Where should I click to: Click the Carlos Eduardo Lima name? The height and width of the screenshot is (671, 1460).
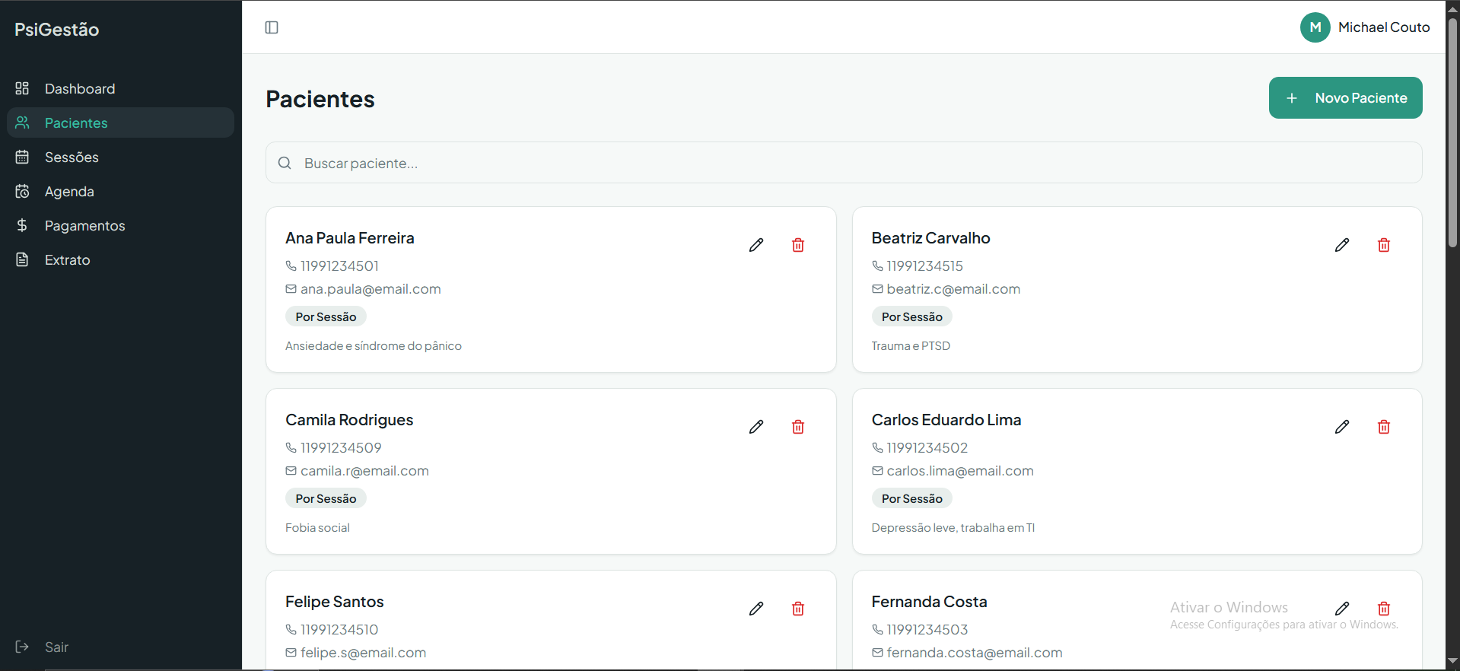pos(946,420)
